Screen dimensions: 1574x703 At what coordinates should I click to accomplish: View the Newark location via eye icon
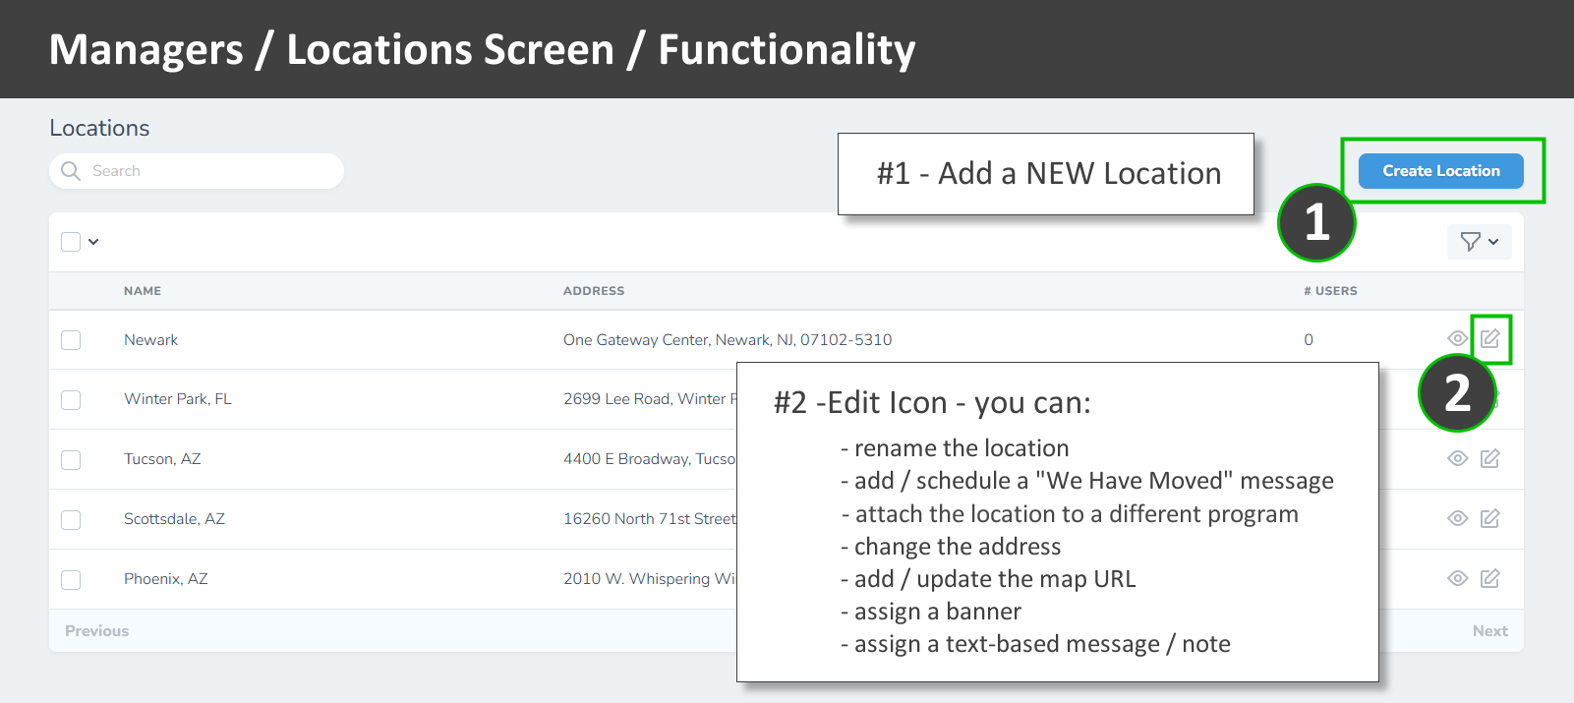(1457, 339)
